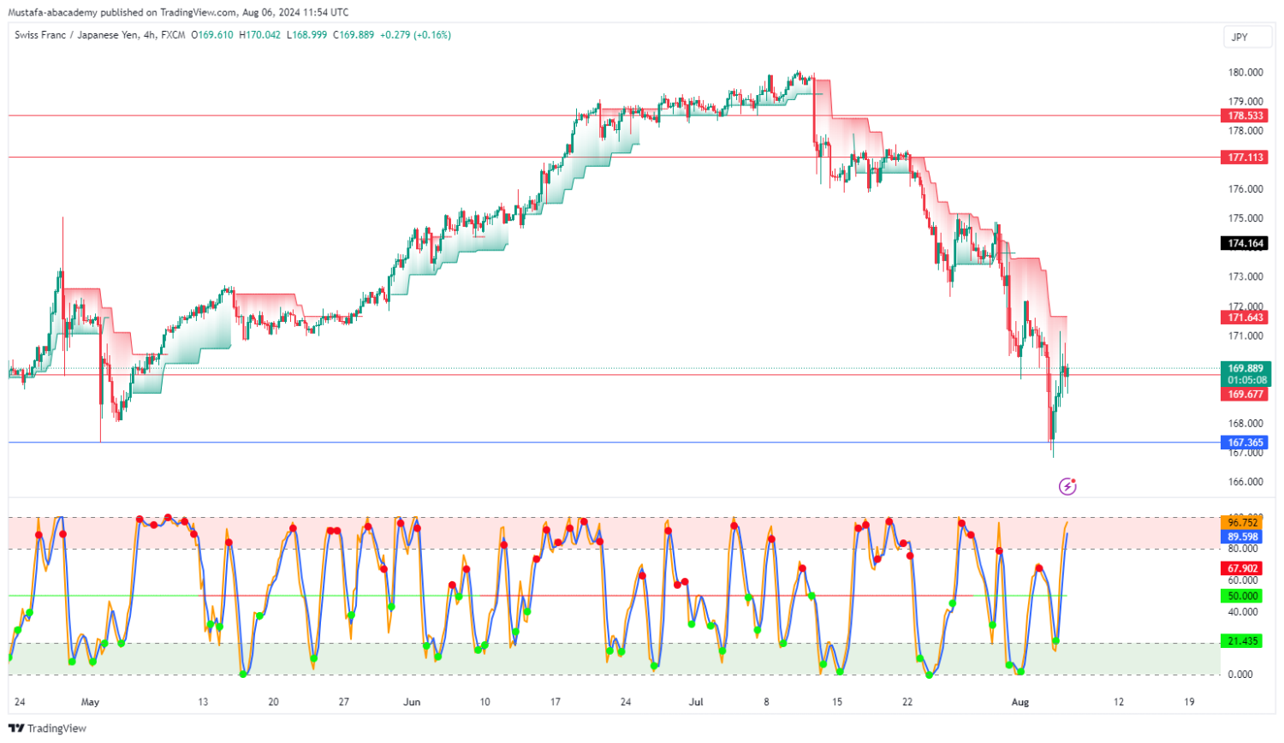Click the 180.000 price axis label

(x=1245, y=73)
